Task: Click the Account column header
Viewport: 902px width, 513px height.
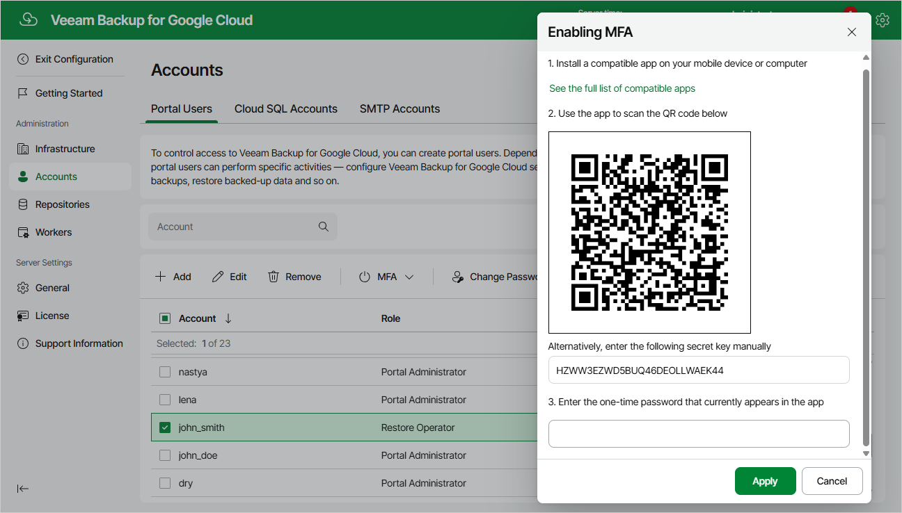Action: [x=198, y=318]
